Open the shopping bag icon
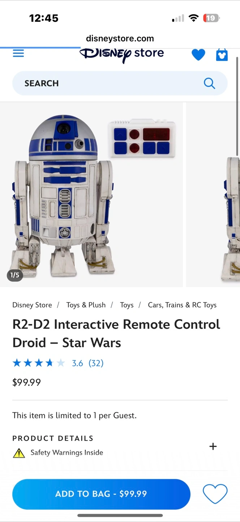Image resolution: width=240 pixels, height=522 pixels. click(x=222, y=55)
